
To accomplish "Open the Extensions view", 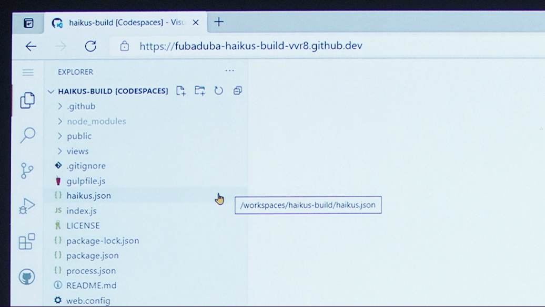I will tap(27, 241).
